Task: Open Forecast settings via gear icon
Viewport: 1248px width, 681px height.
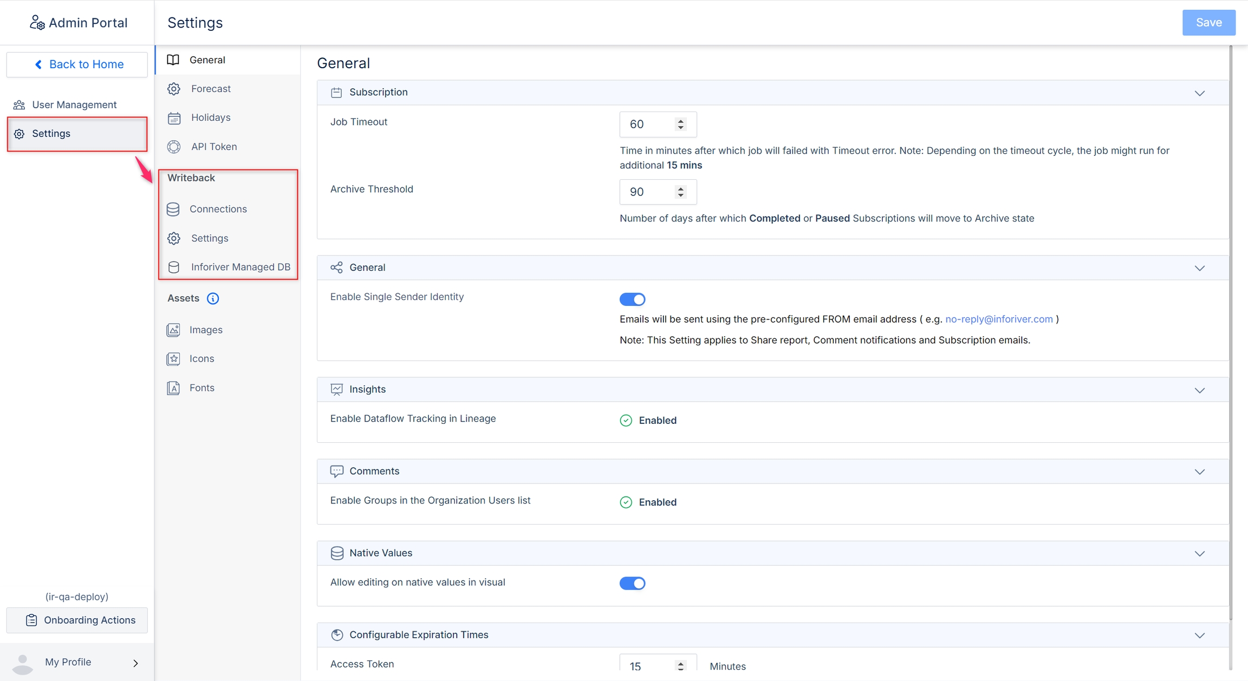Action: pyautogui.click(x=174, y=89)
